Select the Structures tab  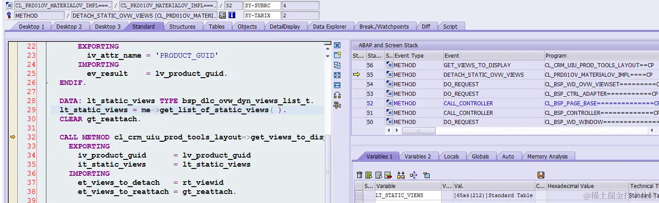pyautogui.click(x=182, y=26)
